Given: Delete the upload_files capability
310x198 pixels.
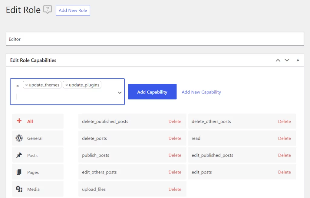Looking at the screenshot, I should 175,189.
